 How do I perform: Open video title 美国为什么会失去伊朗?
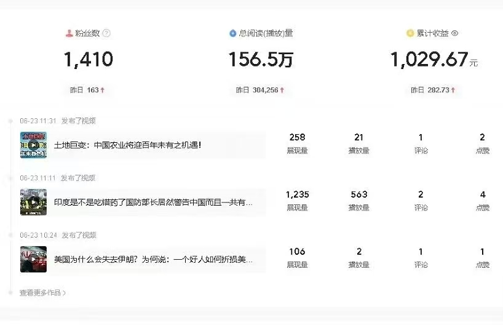[x=153, y=260]
